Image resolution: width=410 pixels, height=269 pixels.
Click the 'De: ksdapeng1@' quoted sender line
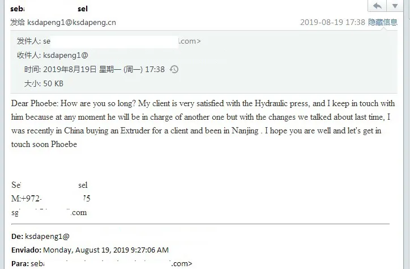(x=40, y=236)
